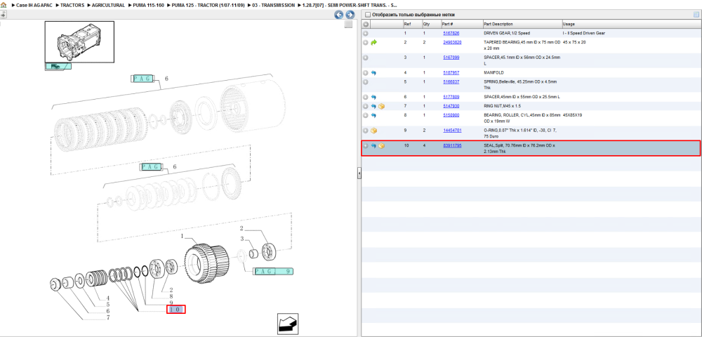The image size is (702, 337).
Task: Click the pin icon below the home icon
Action: point(3,14)
